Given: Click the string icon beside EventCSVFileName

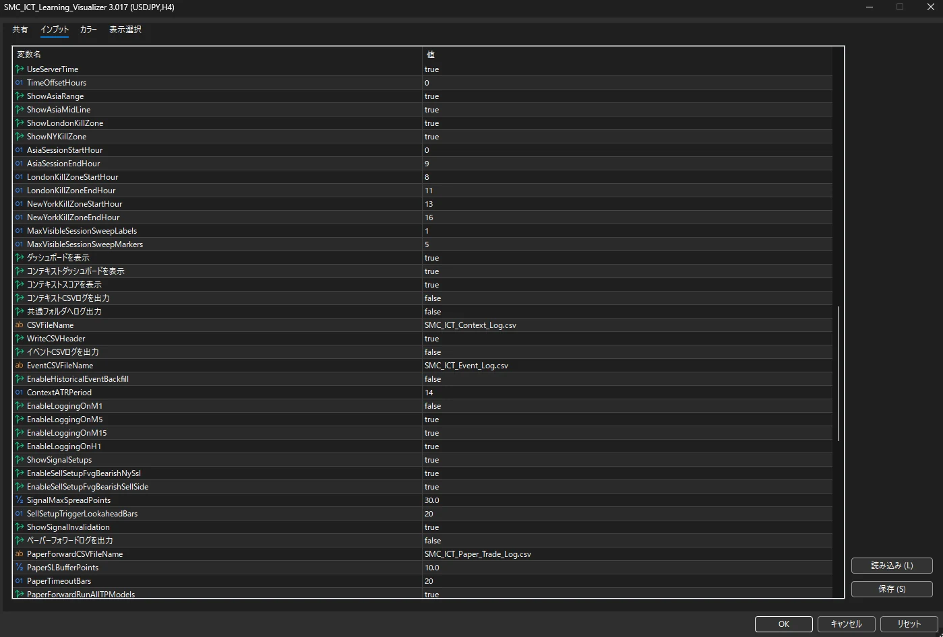Looking at the screenshot, I should pos(19,366).
